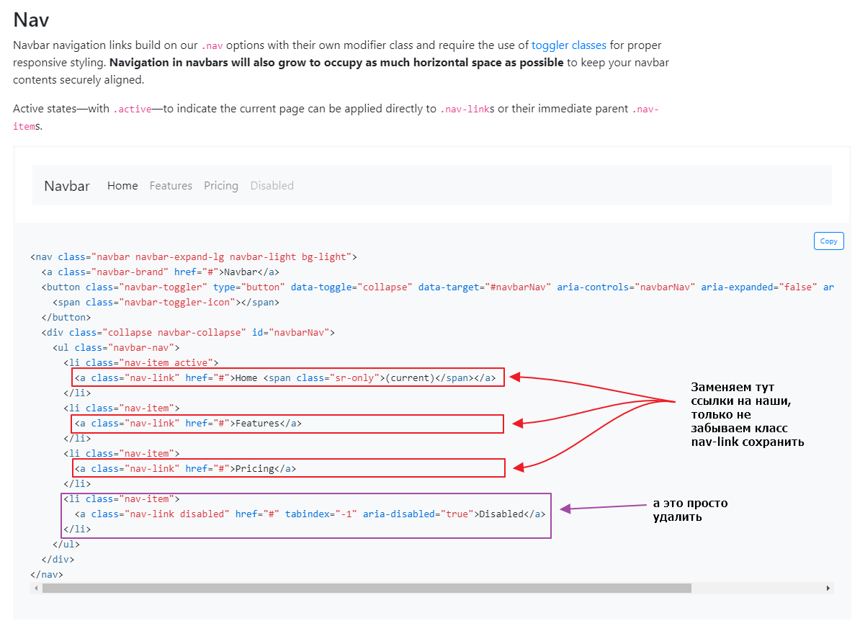Click the right arrow of horizontal scrollbar
This screenshot has height=626, width=860.
[828, 588]
